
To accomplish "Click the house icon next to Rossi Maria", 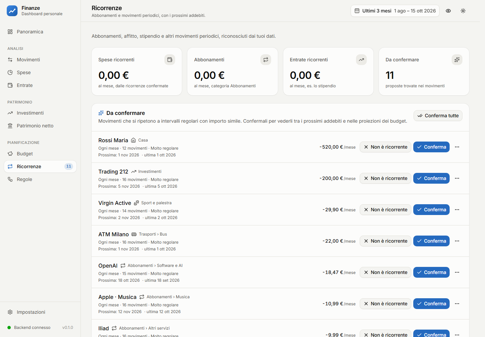I will pos(133,140).
